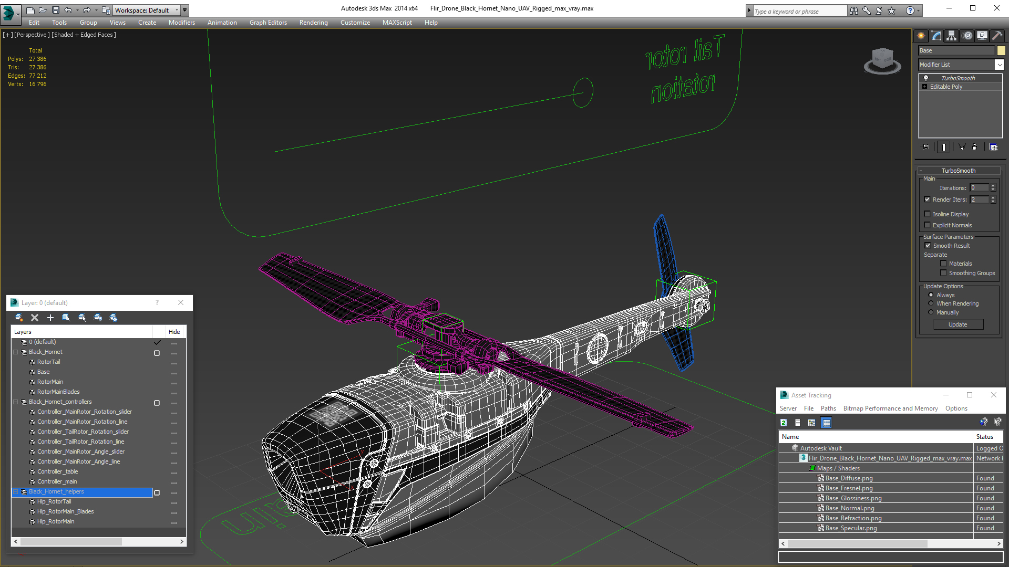Screen dimensions: 1009x567
Task: Open Bitmap Performance and Memory menu
Action: 890,408
